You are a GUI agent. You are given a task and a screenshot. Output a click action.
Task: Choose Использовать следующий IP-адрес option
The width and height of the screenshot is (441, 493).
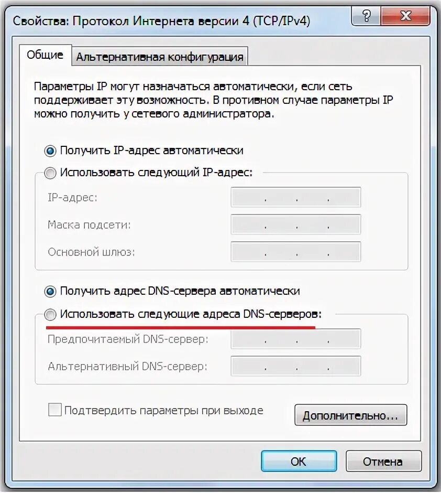(x=50, y=173)
